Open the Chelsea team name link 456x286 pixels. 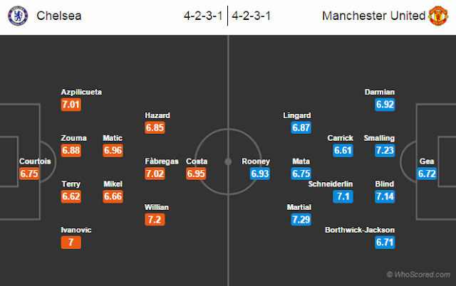[59, 16]
